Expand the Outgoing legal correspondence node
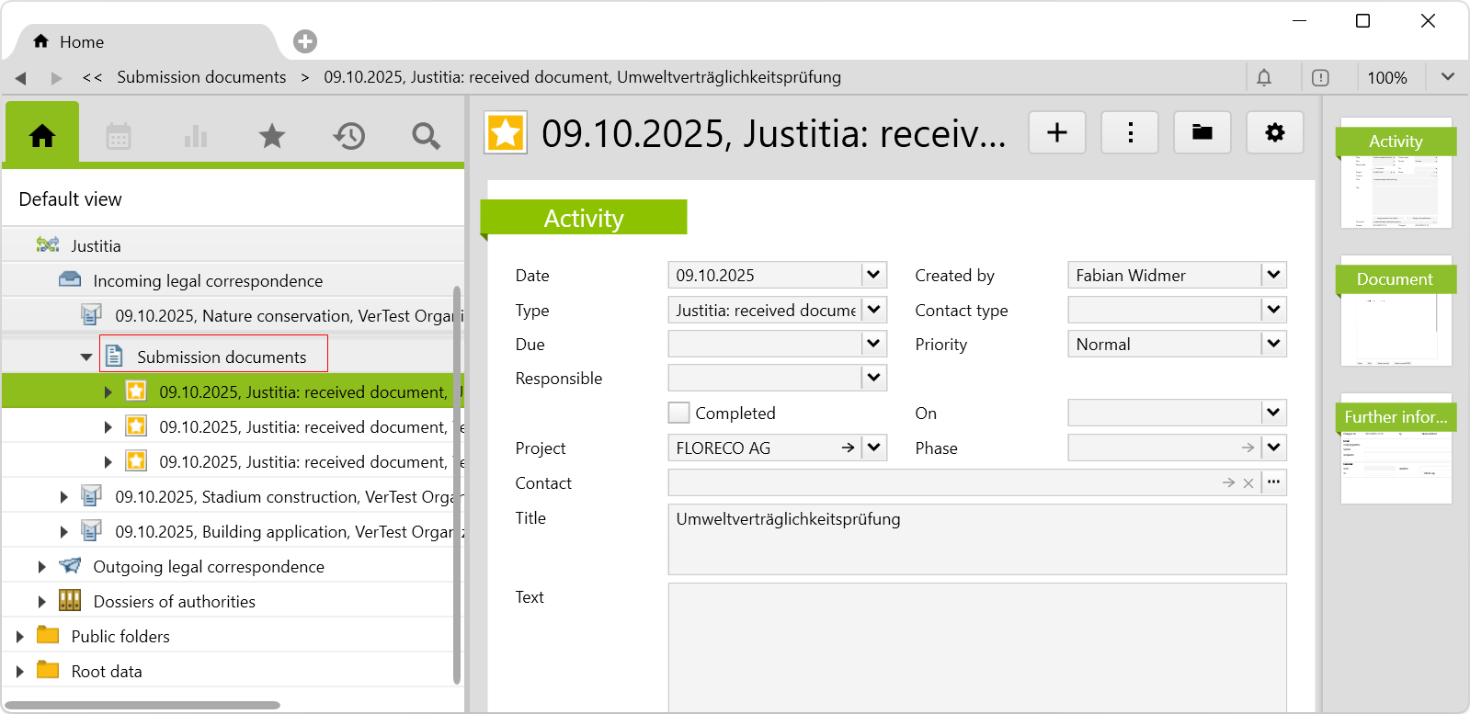Screen dimensions: 1470x714 click(41, 567)
